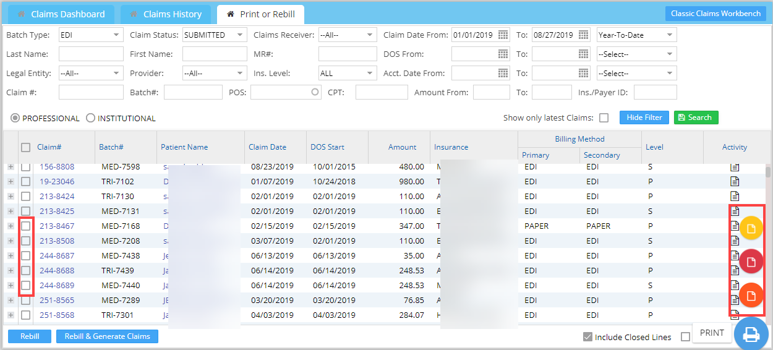Open the Claim Status dropdown

tap(215, 35)
